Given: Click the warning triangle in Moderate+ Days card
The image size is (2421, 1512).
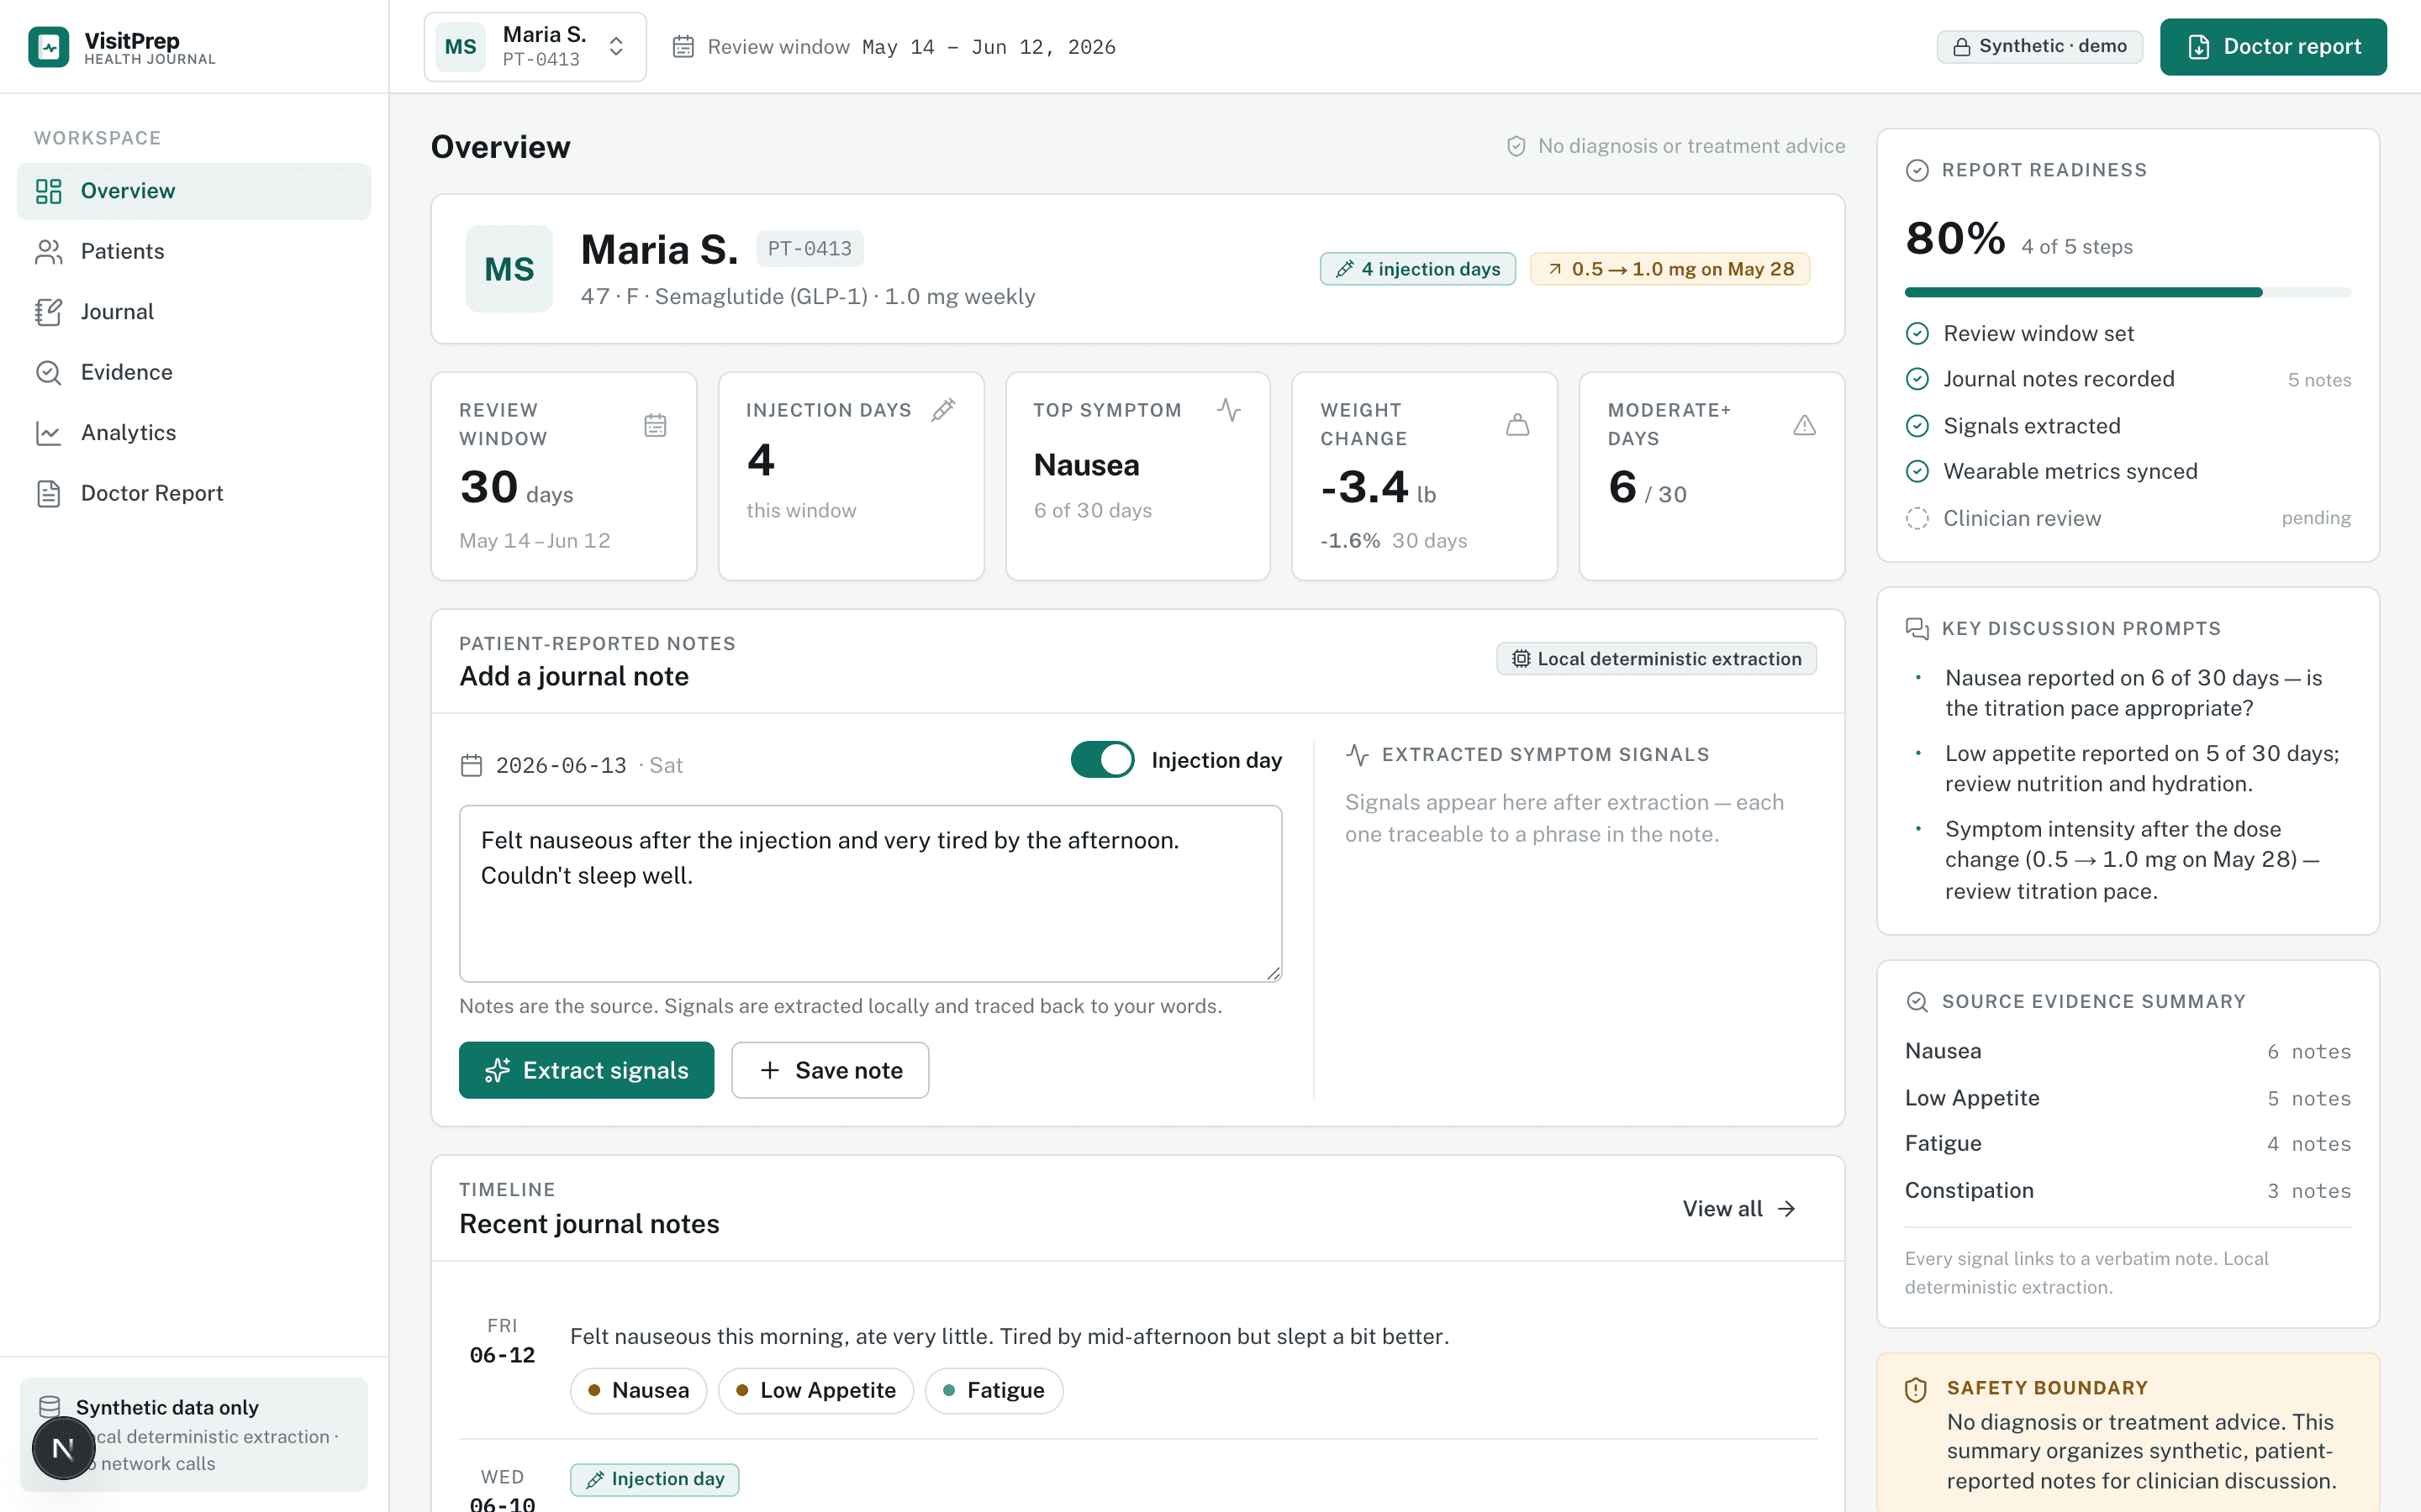Looking at the screenshot, I should [1805, 425].
